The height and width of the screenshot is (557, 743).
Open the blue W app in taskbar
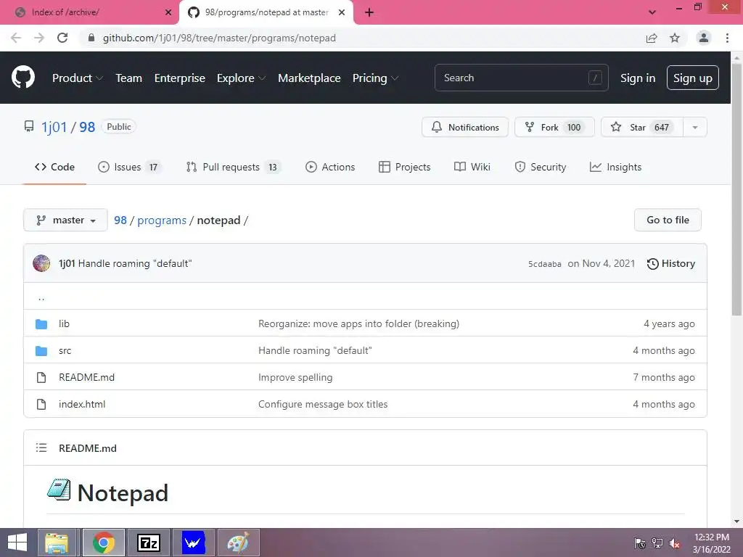193,542
